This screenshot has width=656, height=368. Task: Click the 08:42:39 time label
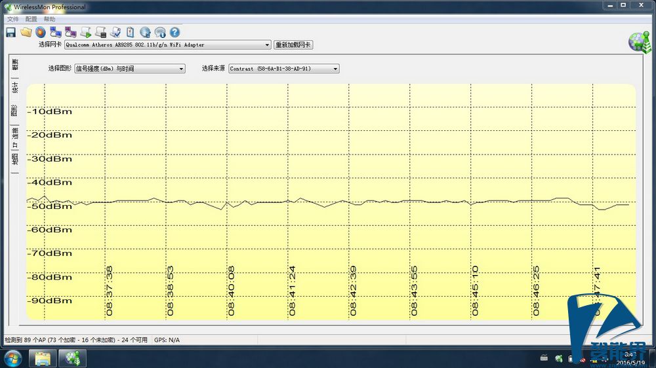pos(353,291)
